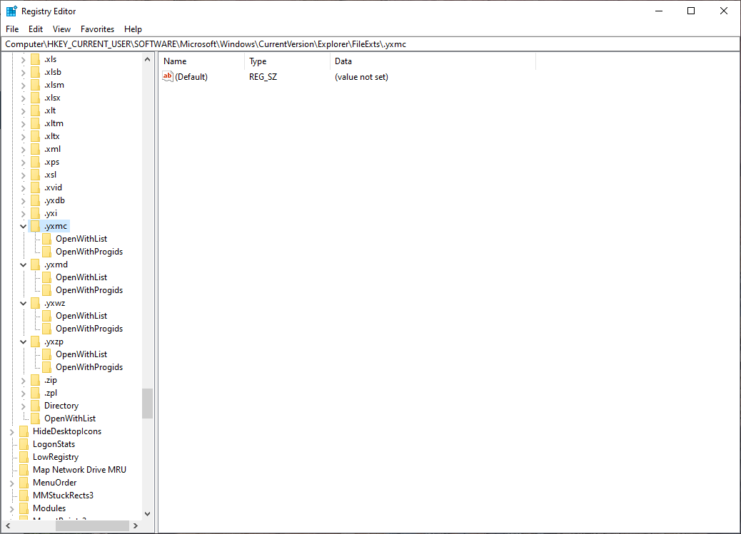Select the HideDesktopIcons key

[67, 431]
